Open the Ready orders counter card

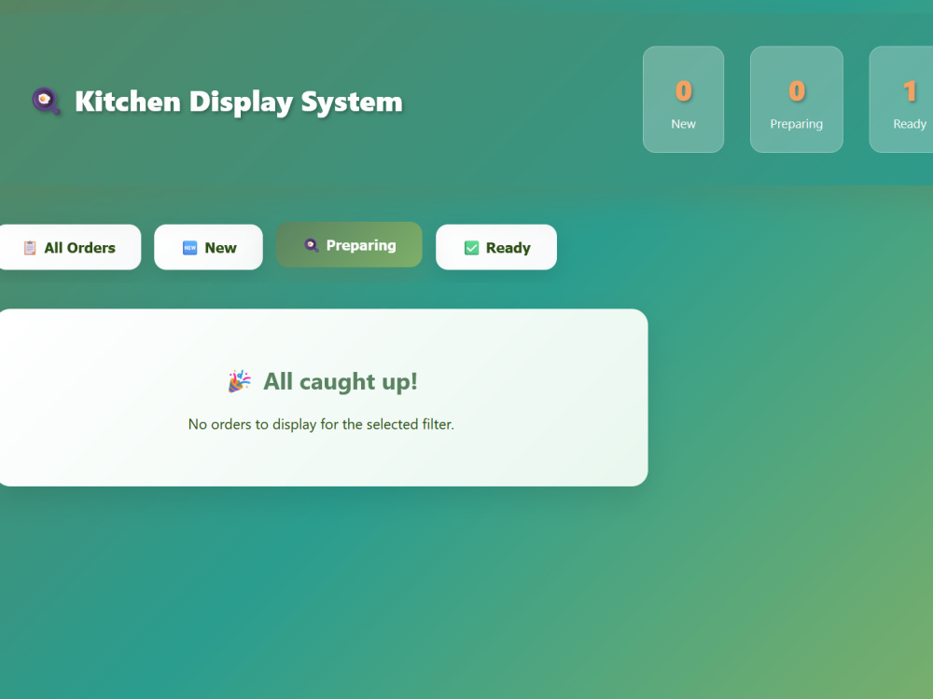click(x=901, y=100)
